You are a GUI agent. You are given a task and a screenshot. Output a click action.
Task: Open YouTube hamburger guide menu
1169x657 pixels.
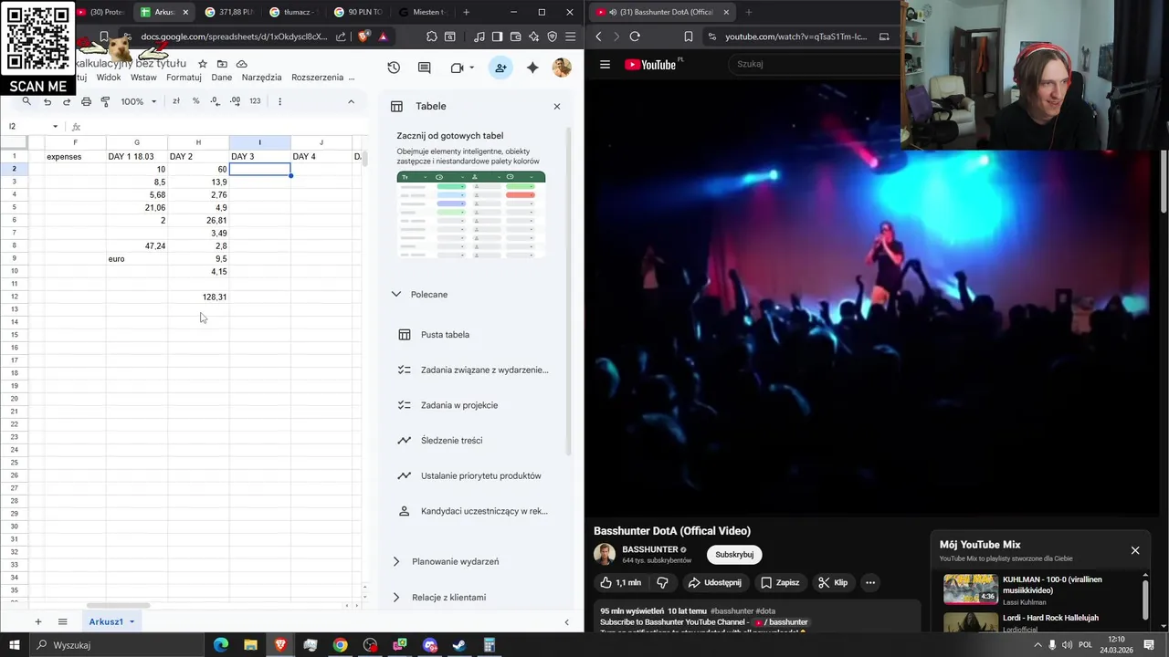click(x=605, y=64)
